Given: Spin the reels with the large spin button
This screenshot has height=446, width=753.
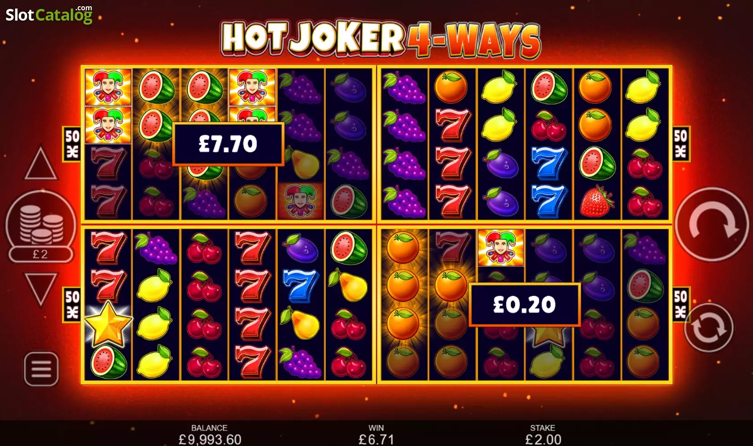Looking at the screenshot, I should click(x=711, y=224).
